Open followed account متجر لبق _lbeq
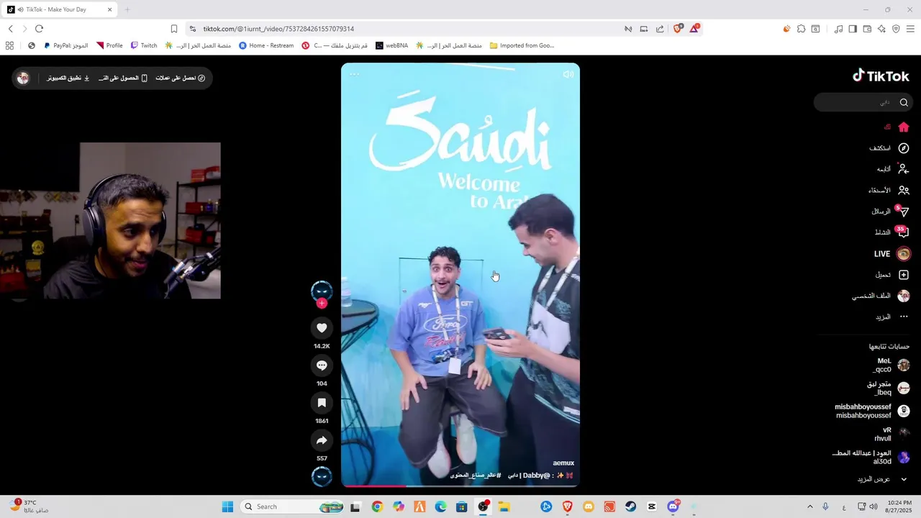 [888, 388]
